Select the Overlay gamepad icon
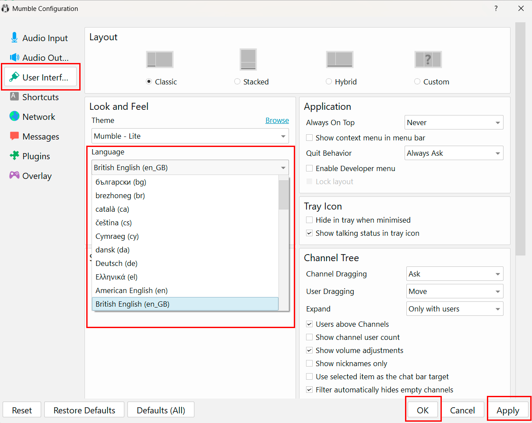The image size is (532, 423). click(x=15, y=175)
